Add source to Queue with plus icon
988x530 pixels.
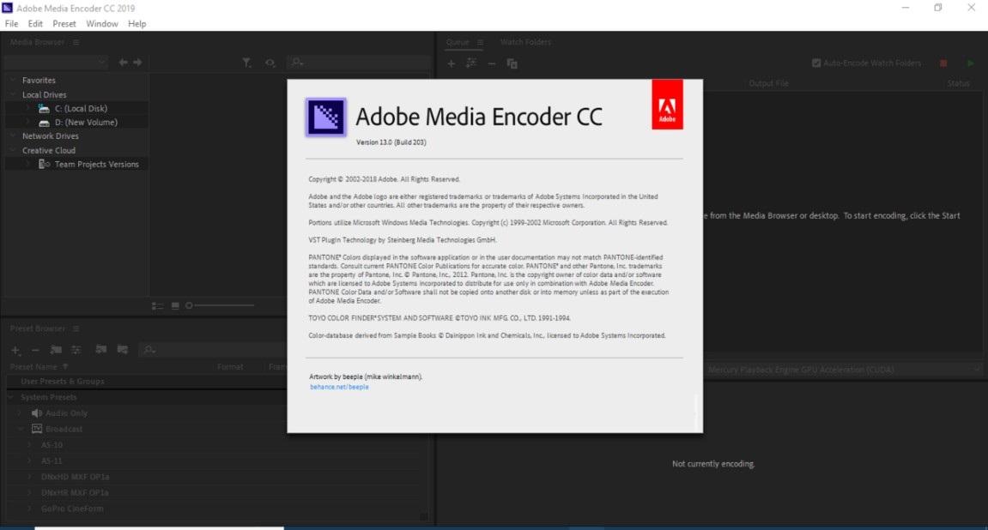[452, 63]
